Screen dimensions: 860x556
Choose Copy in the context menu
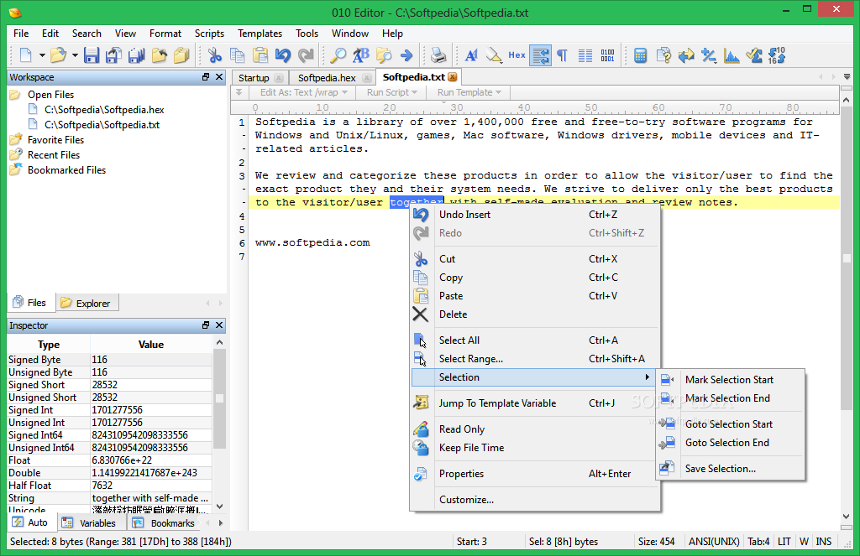click(535, 278)
